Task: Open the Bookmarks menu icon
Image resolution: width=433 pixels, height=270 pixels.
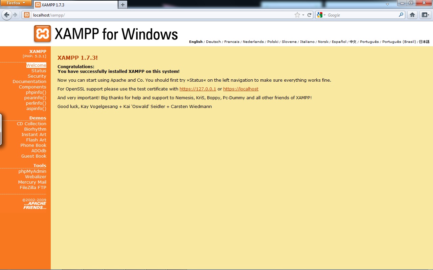Action: (425, 15)
